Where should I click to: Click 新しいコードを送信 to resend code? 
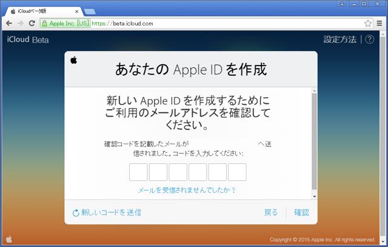coord(107,212)
